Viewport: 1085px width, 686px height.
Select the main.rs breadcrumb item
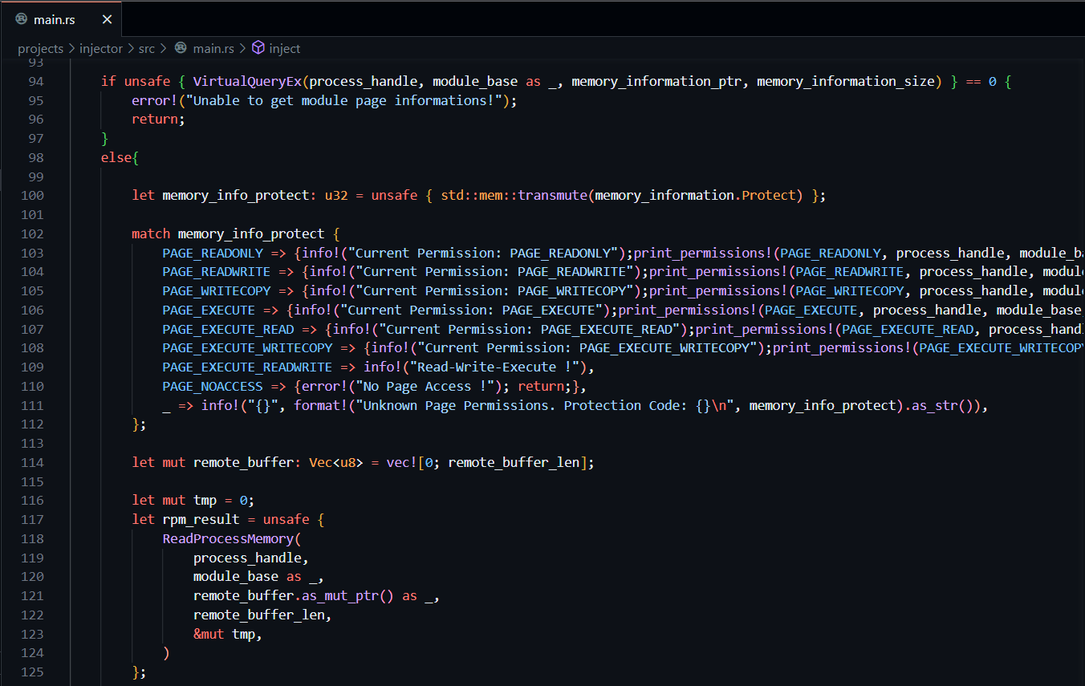click(213, 48)
